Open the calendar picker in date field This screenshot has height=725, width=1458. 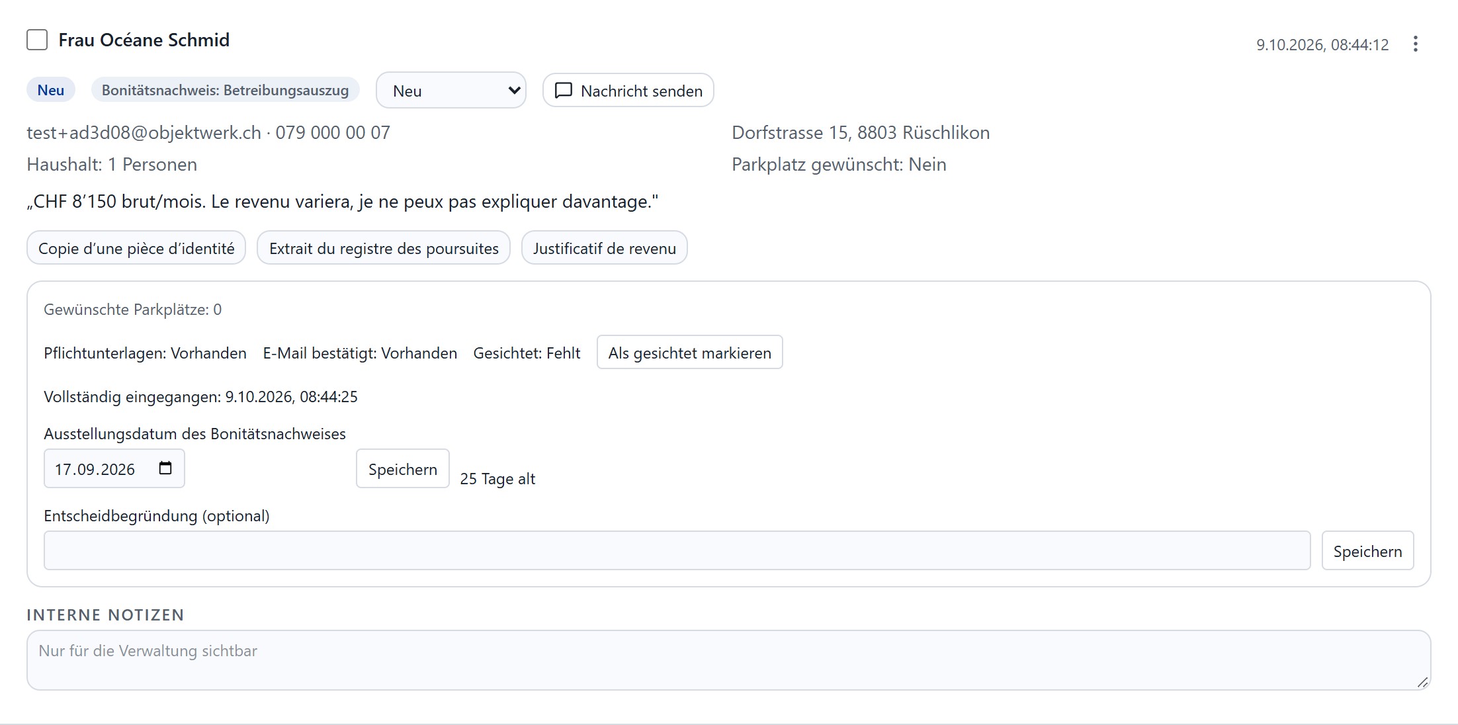pos(165,468)
